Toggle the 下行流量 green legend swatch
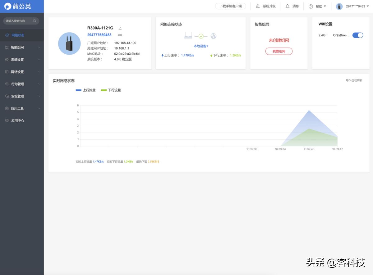The image size is (373, 275). click(104, 90)
